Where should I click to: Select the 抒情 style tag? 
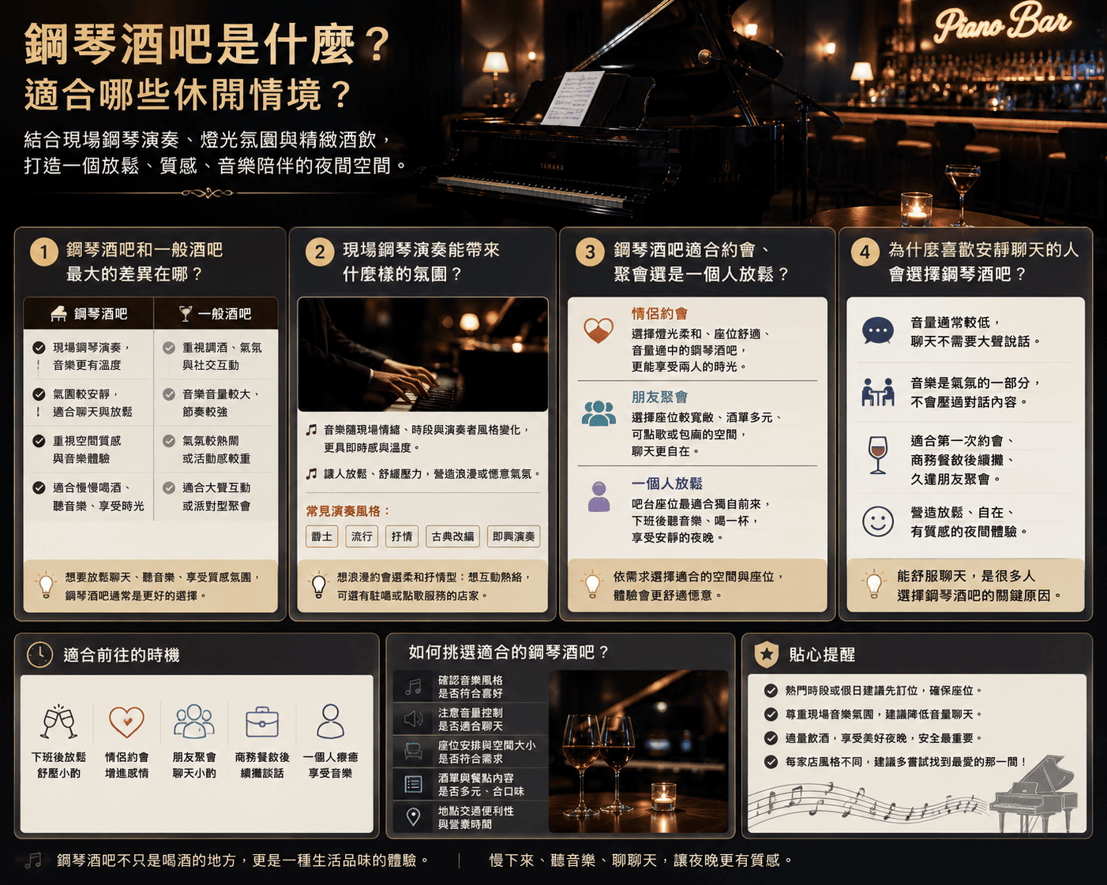coord(402,536)
